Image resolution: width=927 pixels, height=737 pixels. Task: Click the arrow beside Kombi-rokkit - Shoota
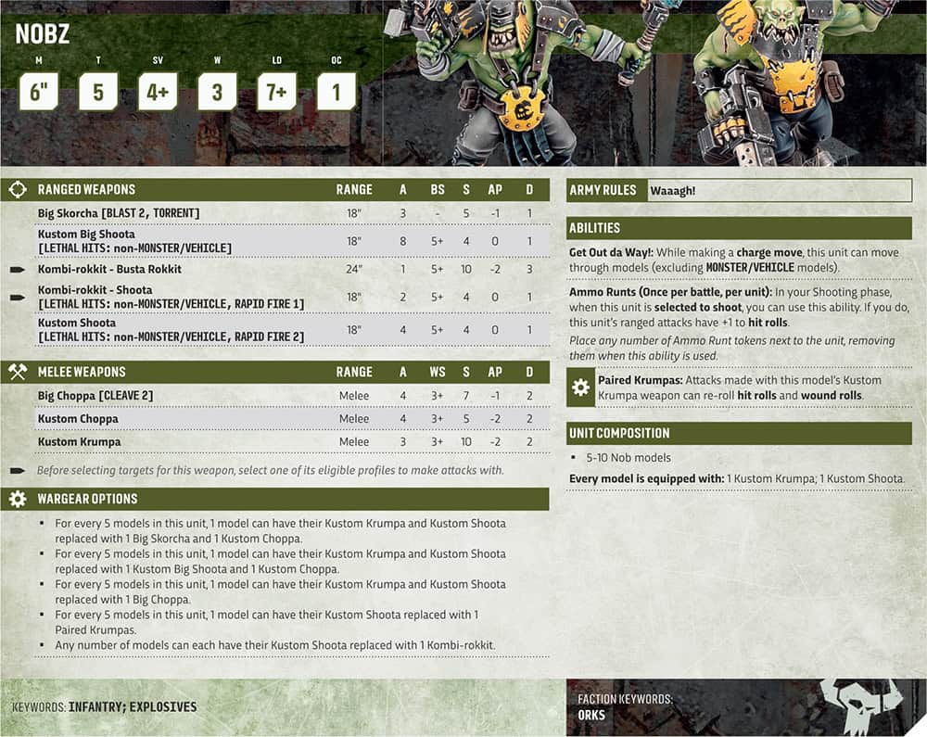(18, 298)
